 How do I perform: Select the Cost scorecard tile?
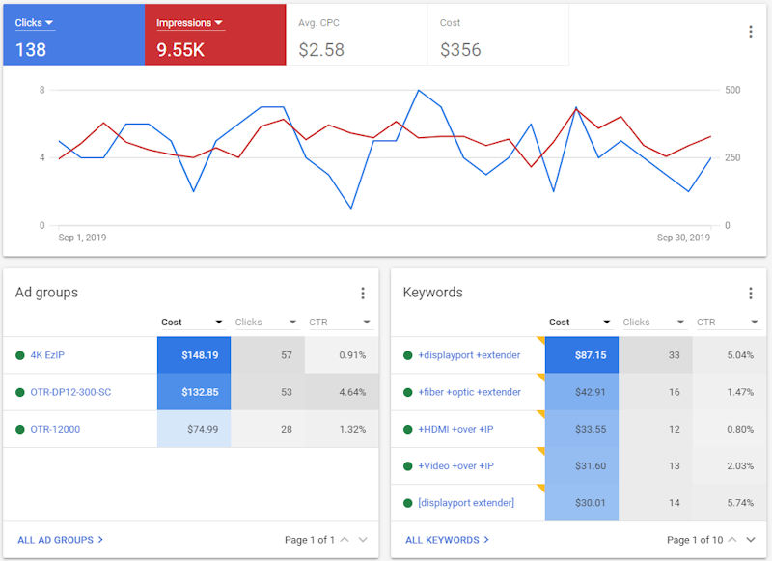(498, 35)
